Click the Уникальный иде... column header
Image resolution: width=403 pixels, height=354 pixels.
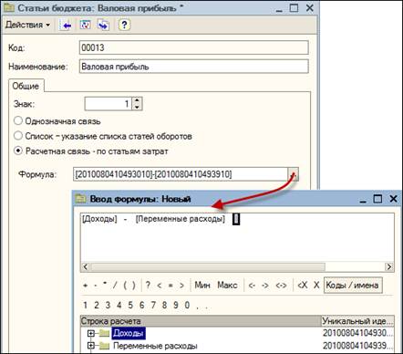pos(357,321)
